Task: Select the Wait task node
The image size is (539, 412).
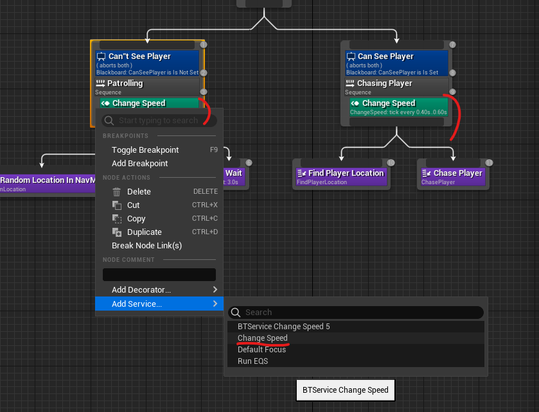Action: (234, 177)
